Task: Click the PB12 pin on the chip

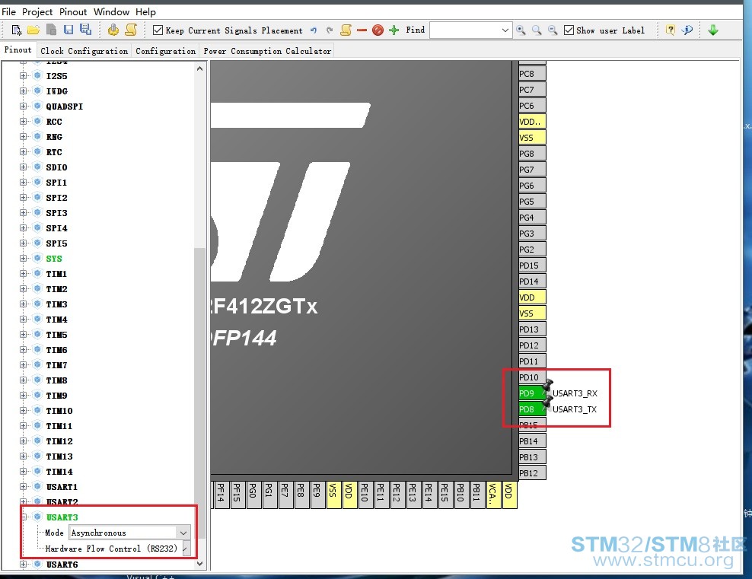Action: click(x=532, y=473)
